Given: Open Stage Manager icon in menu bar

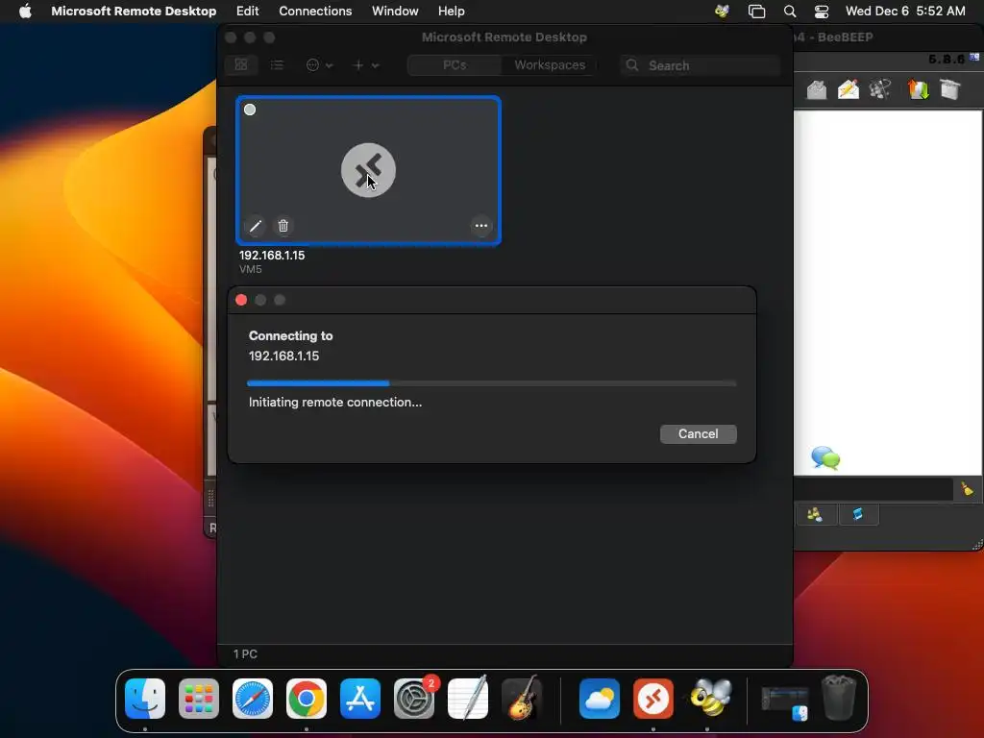Looking at the screenshot, I should [757, 12].
